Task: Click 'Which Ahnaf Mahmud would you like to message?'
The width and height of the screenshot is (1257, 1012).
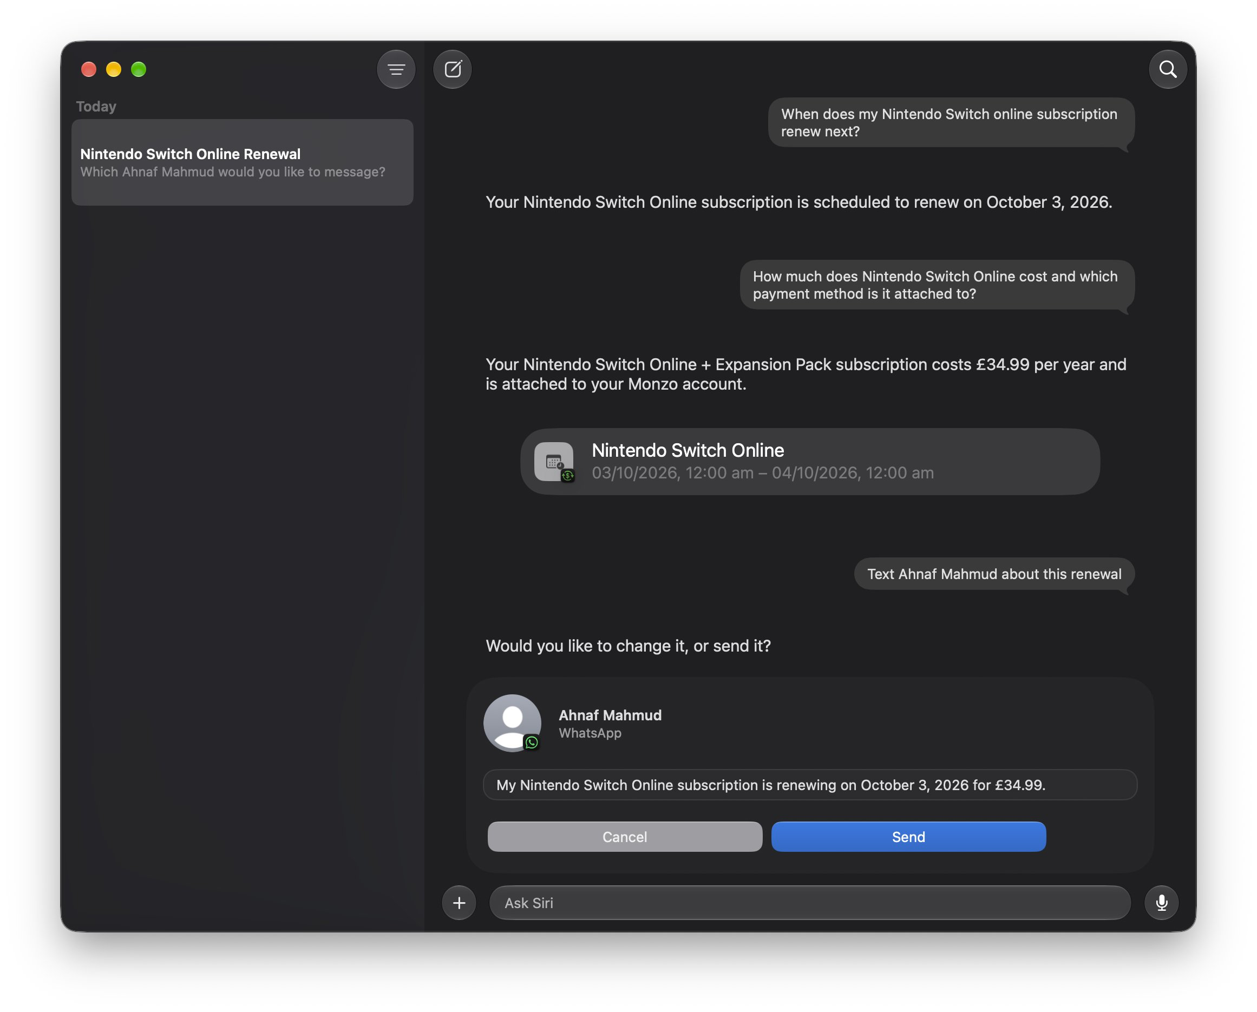Action: pyautogui.click(x=233, y=172)
